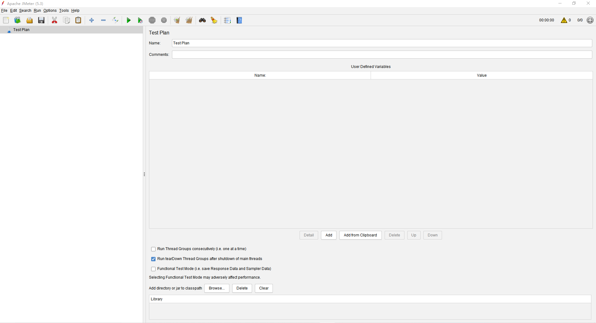Screen dimensions: 596x323
Task: Open Search with binoculars icon
Action: pyautogui.click(x=202, y=20)
